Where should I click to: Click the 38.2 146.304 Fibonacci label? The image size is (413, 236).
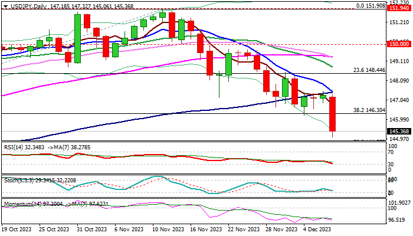(369, 110)
